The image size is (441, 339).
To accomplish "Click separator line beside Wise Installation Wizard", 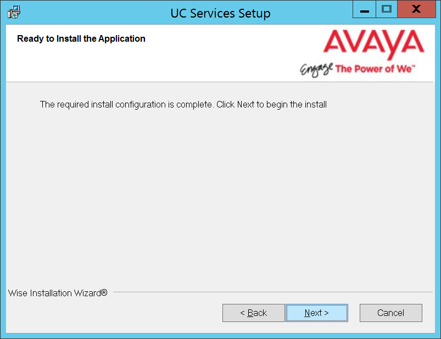I will coord(272,292).
